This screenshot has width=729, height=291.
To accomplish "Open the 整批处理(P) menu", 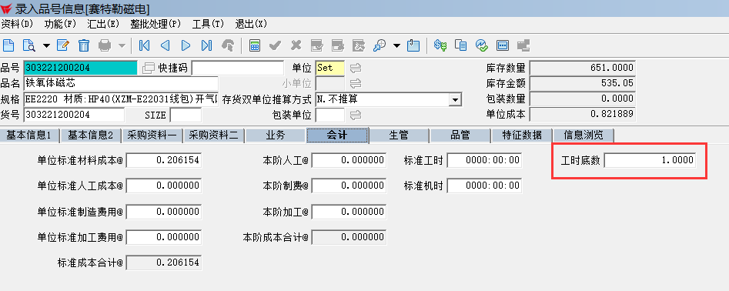I will [x=155, y=24].
